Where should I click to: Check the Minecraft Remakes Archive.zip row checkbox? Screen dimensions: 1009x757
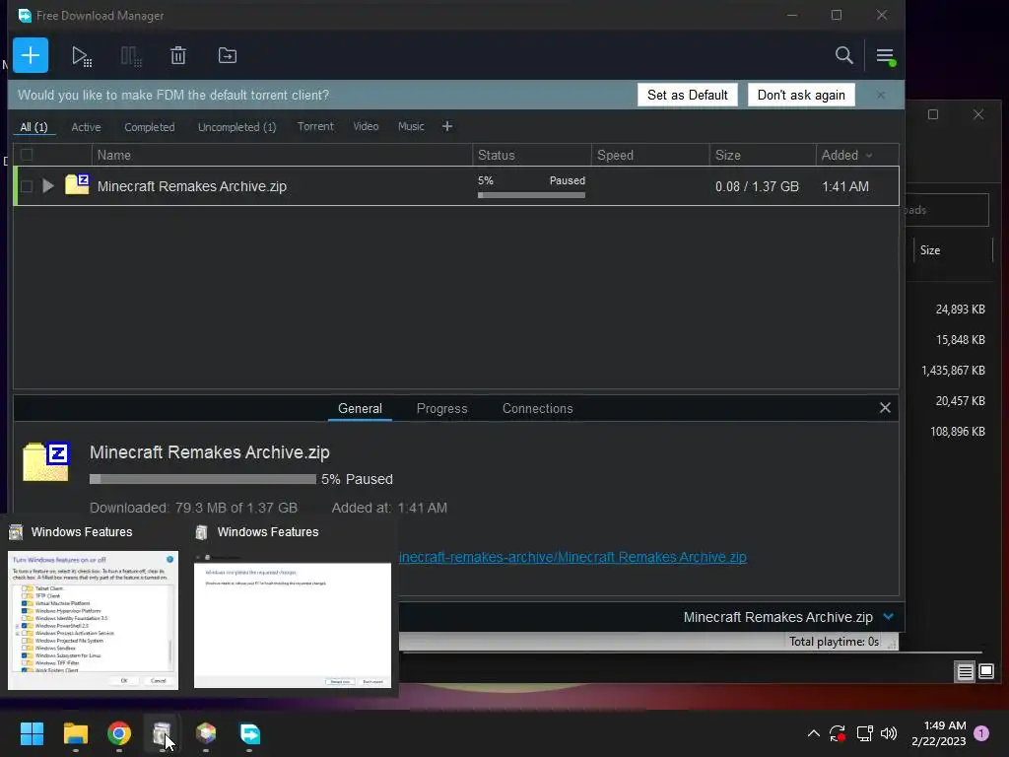click(27, 186)
